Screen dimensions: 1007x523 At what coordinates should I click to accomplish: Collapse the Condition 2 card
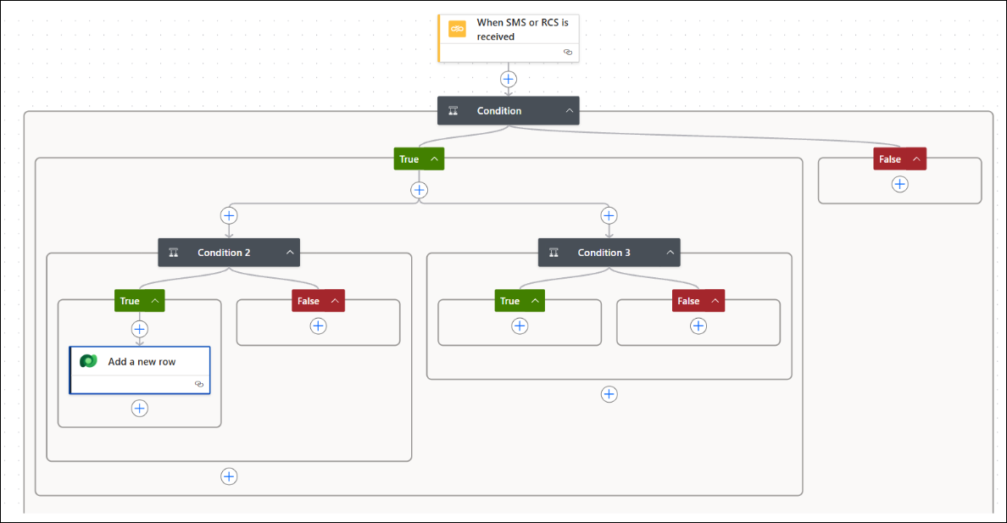tap(290, 253)
